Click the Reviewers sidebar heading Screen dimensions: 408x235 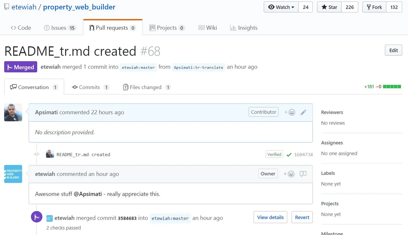coord(332,112)
